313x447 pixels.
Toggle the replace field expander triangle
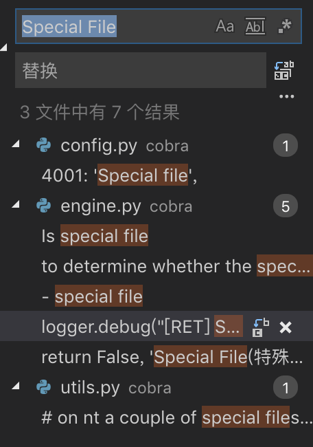coord(3,47)
